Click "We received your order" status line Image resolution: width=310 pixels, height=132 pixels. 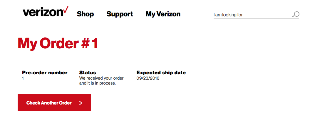point(101,78)
